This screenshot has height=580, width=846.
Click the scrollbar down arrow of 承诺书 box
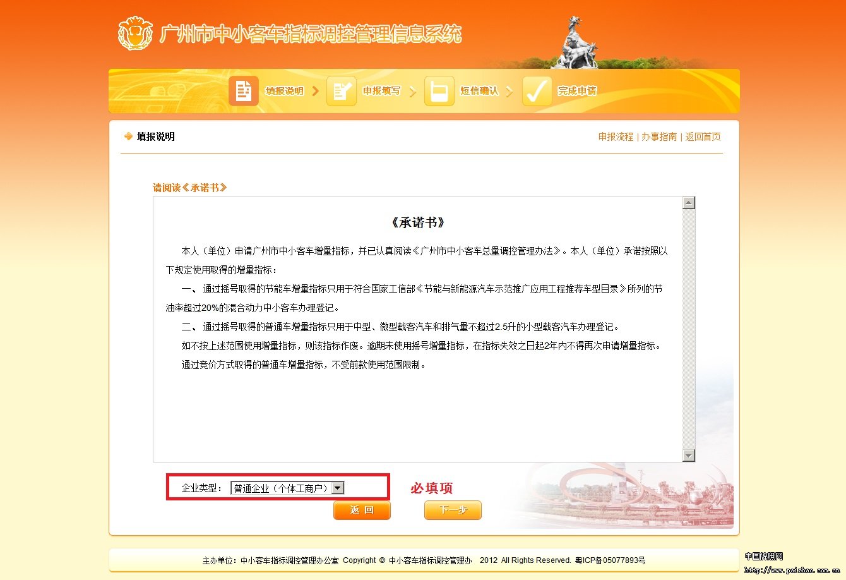[689, 456]
